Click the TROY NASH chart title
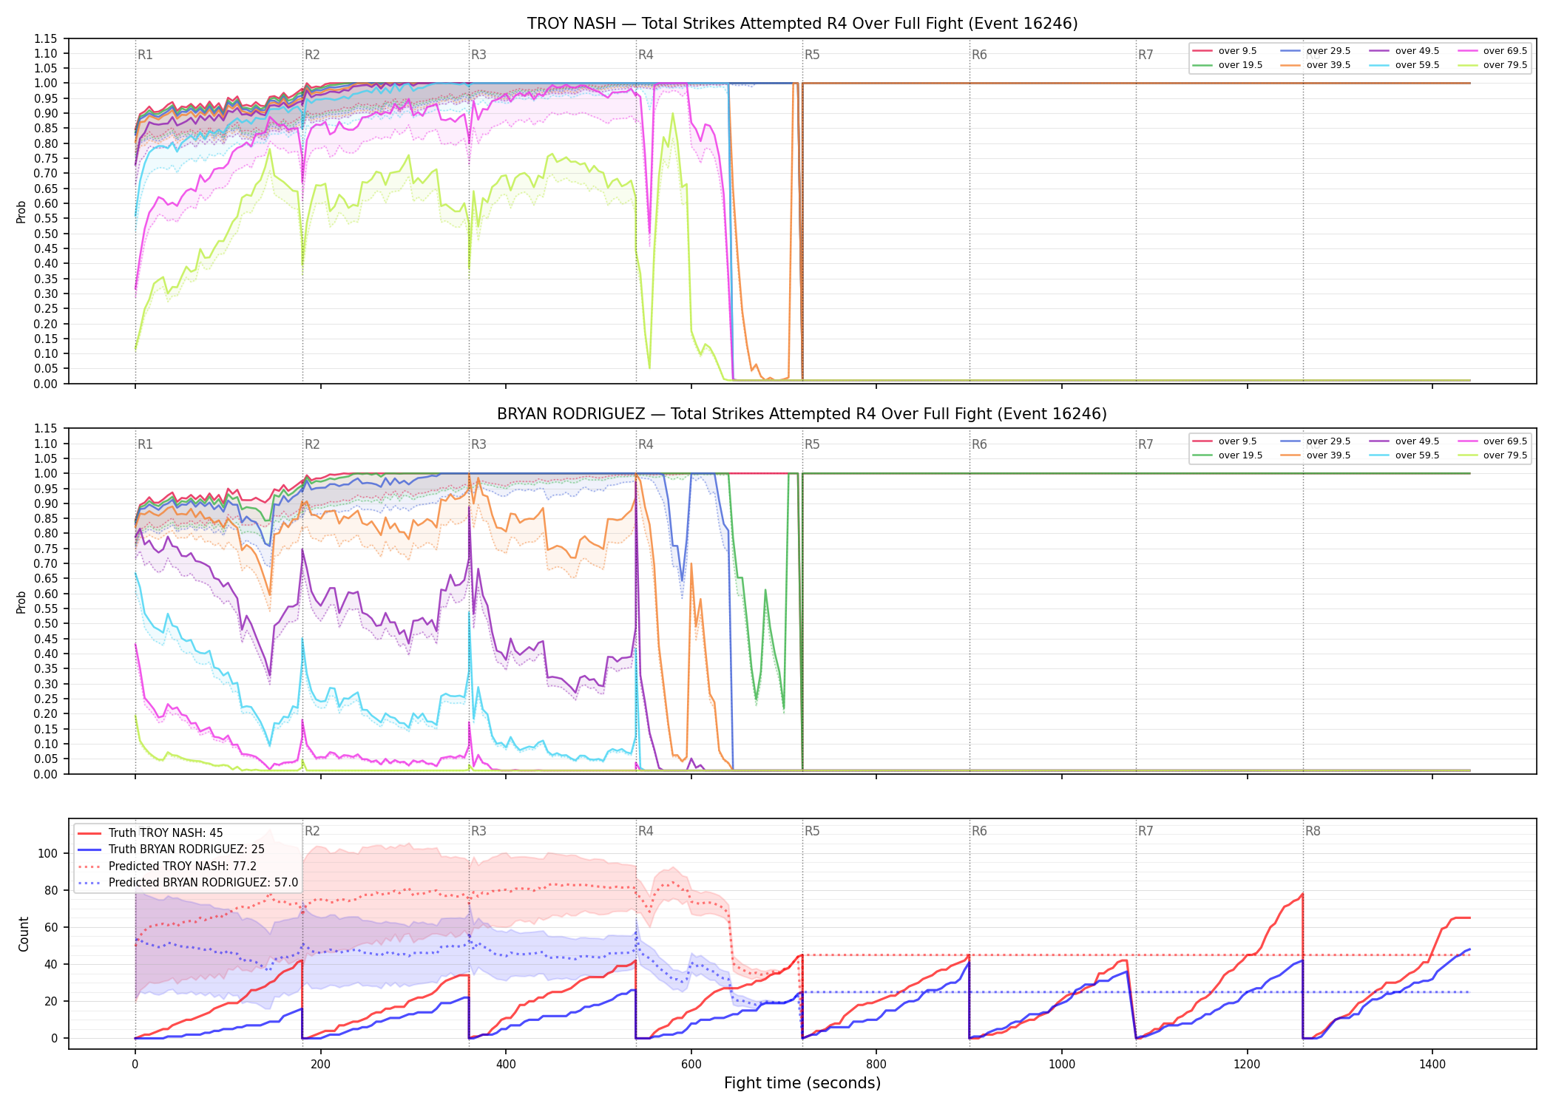Screen dimensions: 1553x1109 [802, 24]
